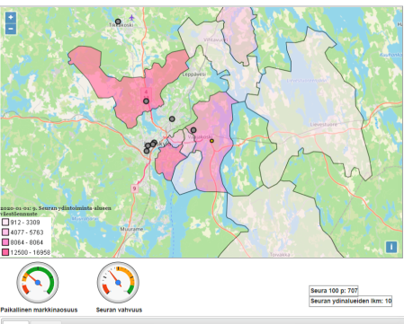Click the airport icon by Tikkakoski
This screenshot has width=404, height=324.
[131, 17]
